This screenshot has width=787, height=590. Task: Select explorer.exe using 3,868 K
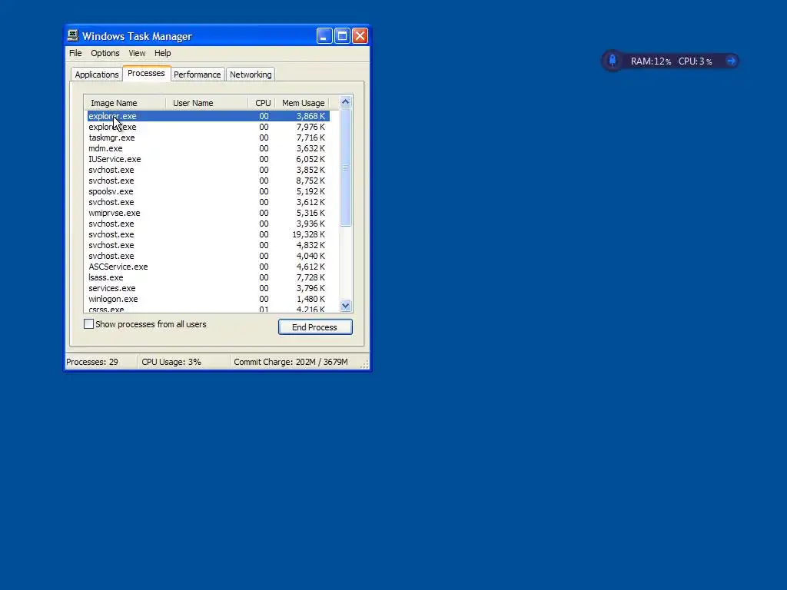pyautogui.click(x=208, y=116)
